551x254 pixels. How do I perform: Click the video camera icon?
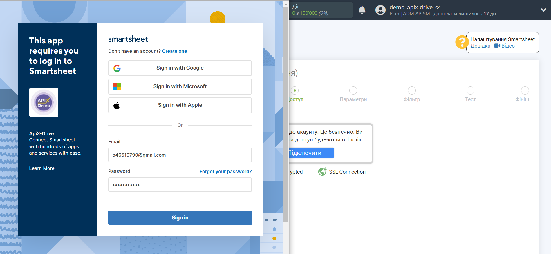(x=497, y=46)
